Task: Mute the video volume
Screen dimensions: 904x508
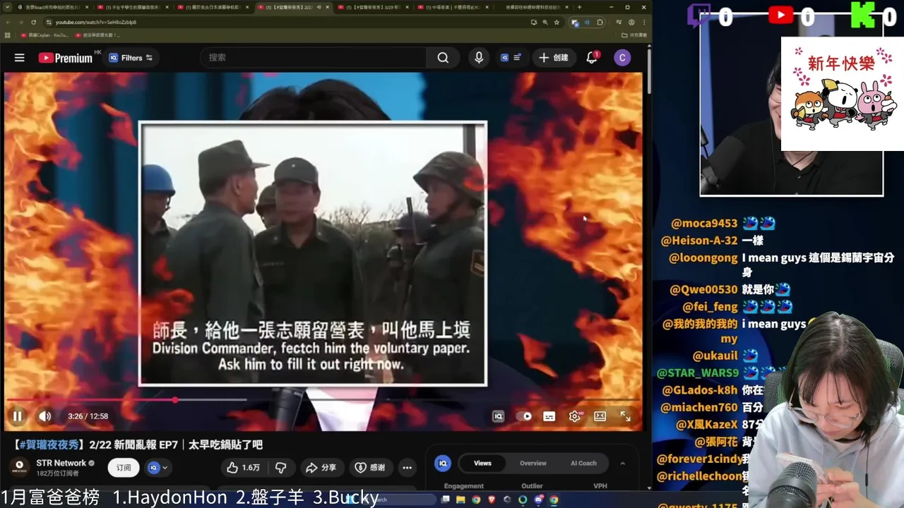Action: click(44, 416)
